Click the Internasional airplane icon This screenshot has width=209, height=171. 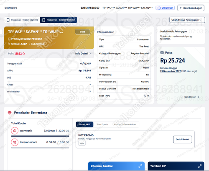[x=15, y=142]
